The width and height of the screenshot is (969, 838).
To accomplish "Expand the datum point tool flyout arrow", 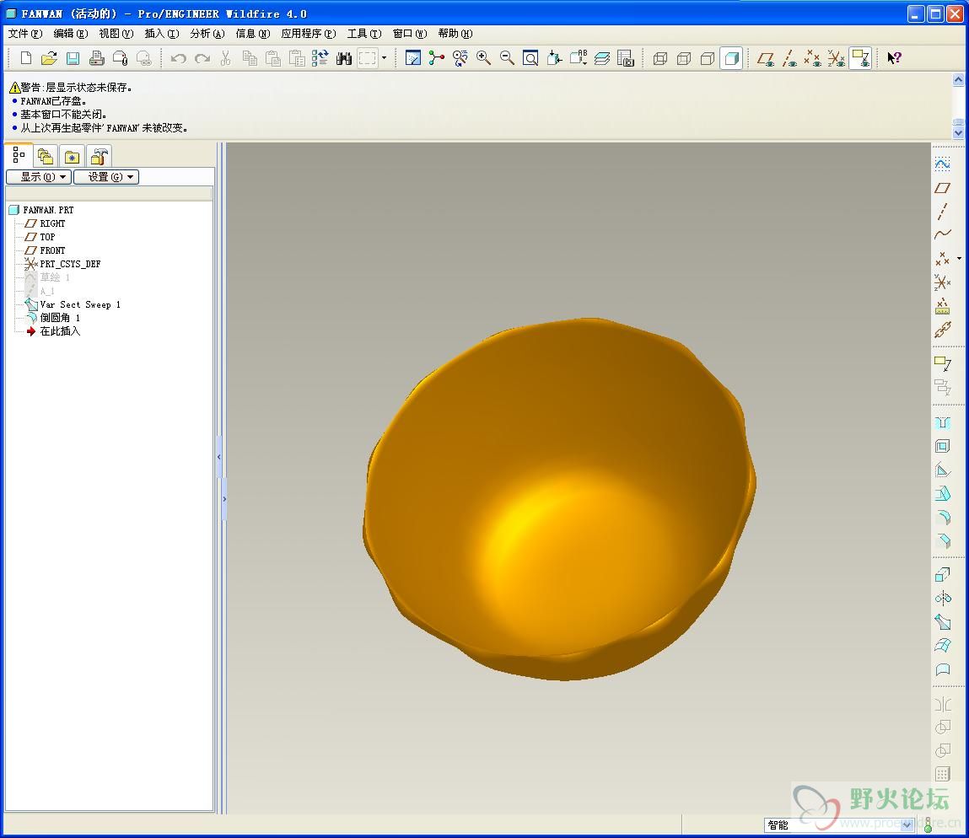I will click(x=959, y=258).
